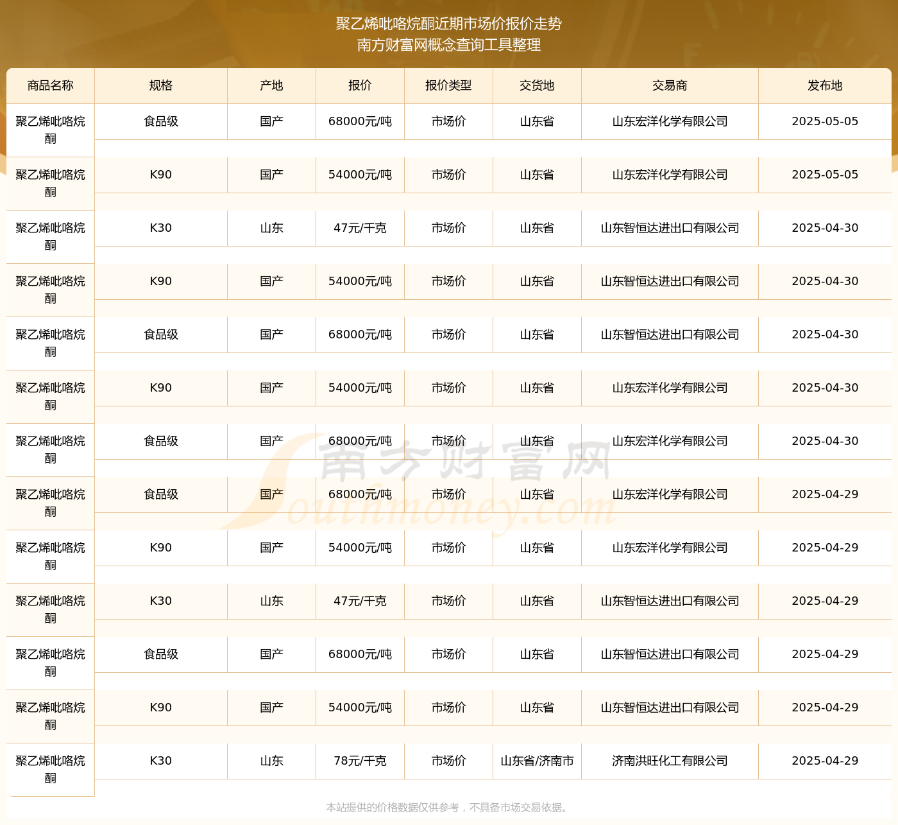This screenshot has width=898, height=825.
Task: Click 山东宏洋化学有限公司 in the 2025-04-29 食品级 row
Action: click(670, 494)
